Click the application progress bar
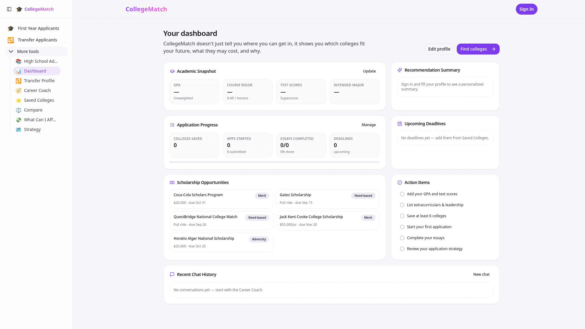The width and height of the screenshot is (585, 329). (x=275, y=162)
